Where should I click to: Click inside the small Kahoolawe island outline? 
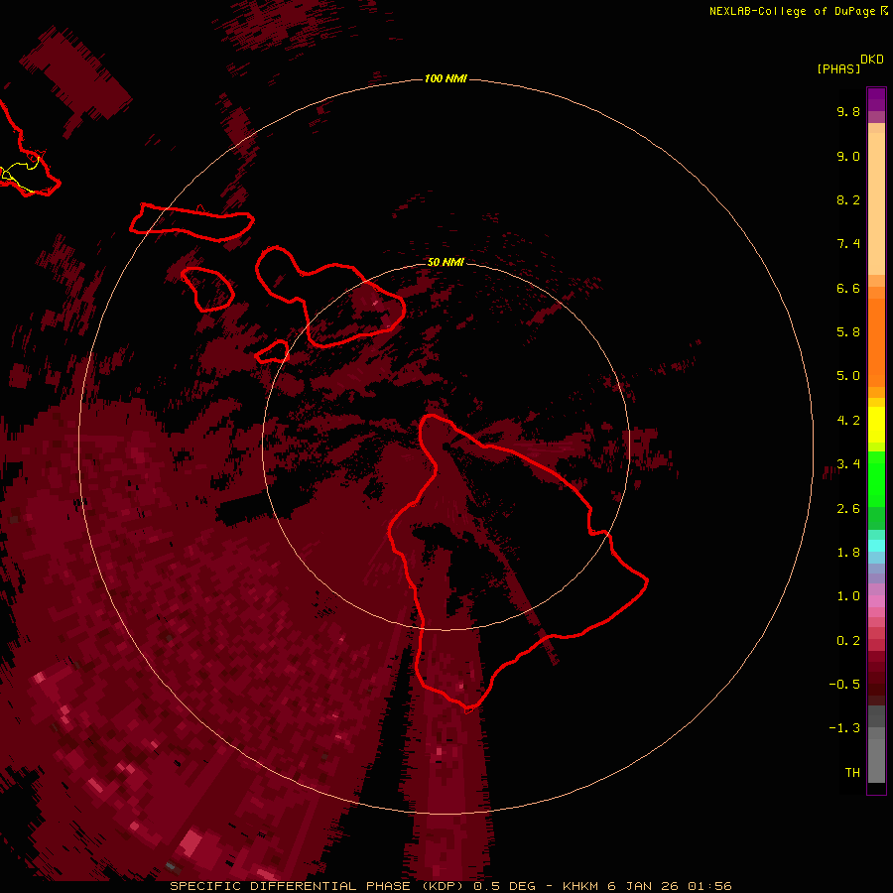(x=274, y=352)
